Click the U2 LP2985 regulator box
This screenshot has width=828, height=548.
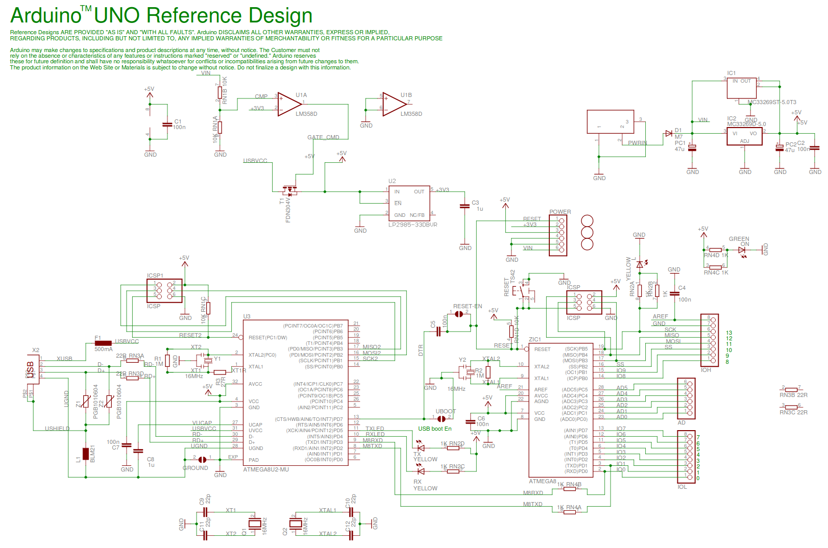point(409,203)
